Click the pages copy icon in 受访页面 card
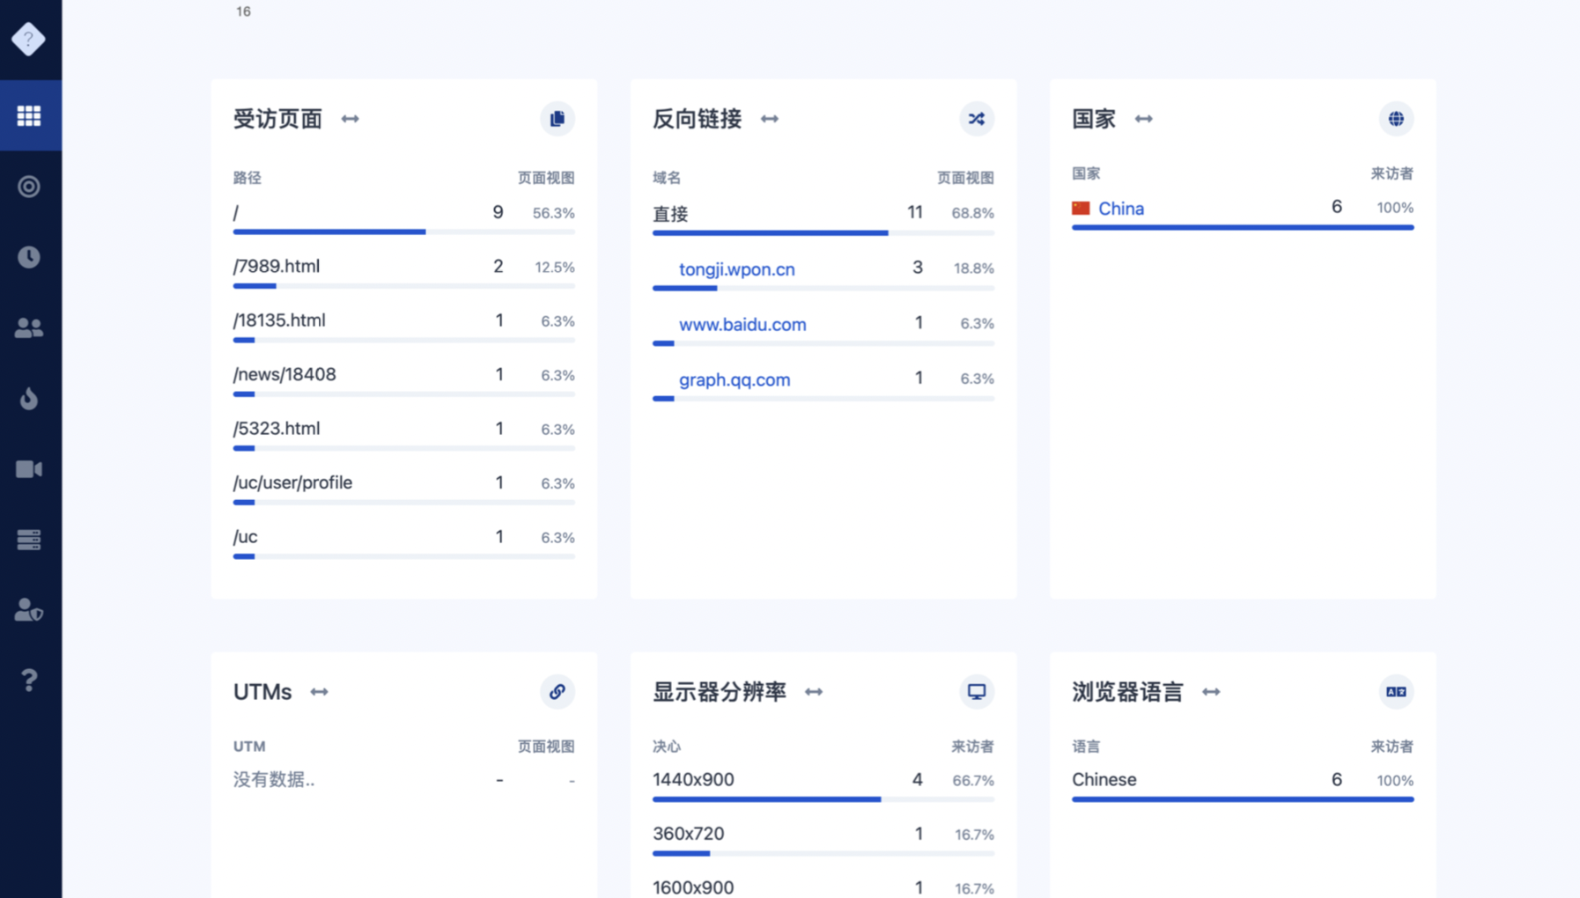Viewport: 1580px width, 898px height. pyautogui.click(x=557, y=119)
